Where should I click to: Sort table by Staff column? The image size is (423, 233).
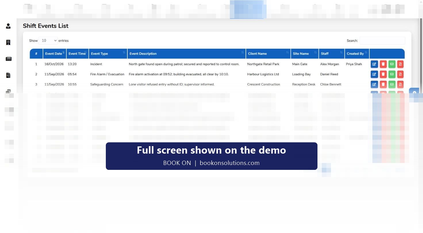coord(332,54)
